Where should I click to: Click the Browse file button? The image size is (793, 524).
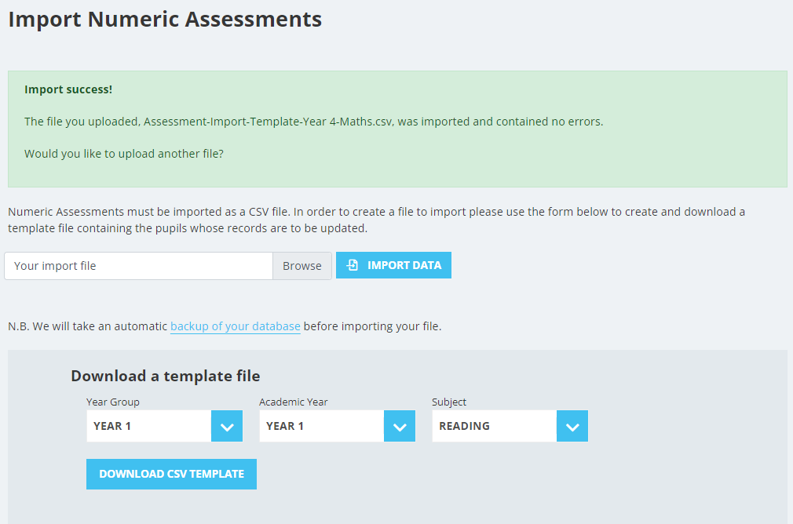(302, 266)
